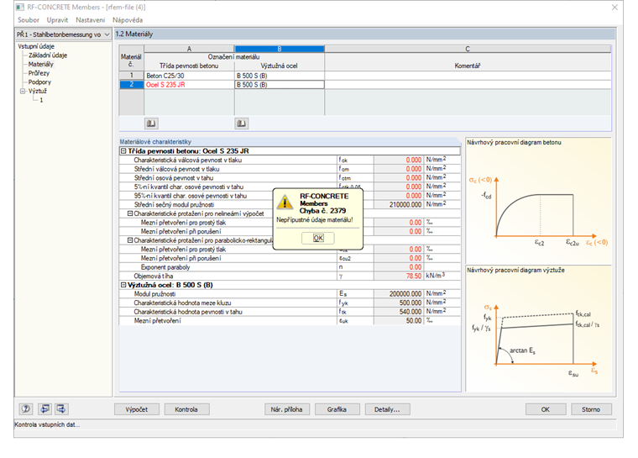
Task: Open Nár. příloha settings
Action: tap(287, 409)
